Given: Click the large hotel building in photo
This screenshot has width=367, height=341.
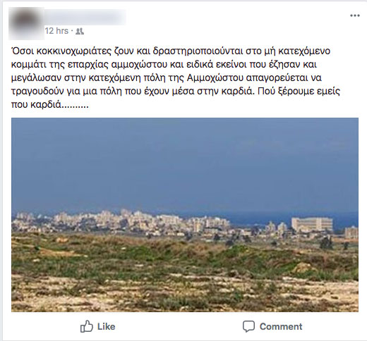Looking at the screenshot, I should (312, 224).
